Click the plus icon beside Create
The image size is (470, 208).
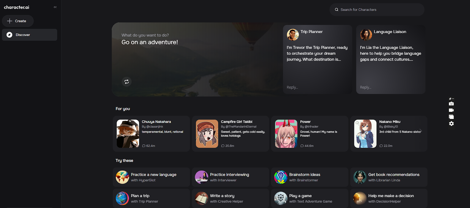tap(10, 21)
